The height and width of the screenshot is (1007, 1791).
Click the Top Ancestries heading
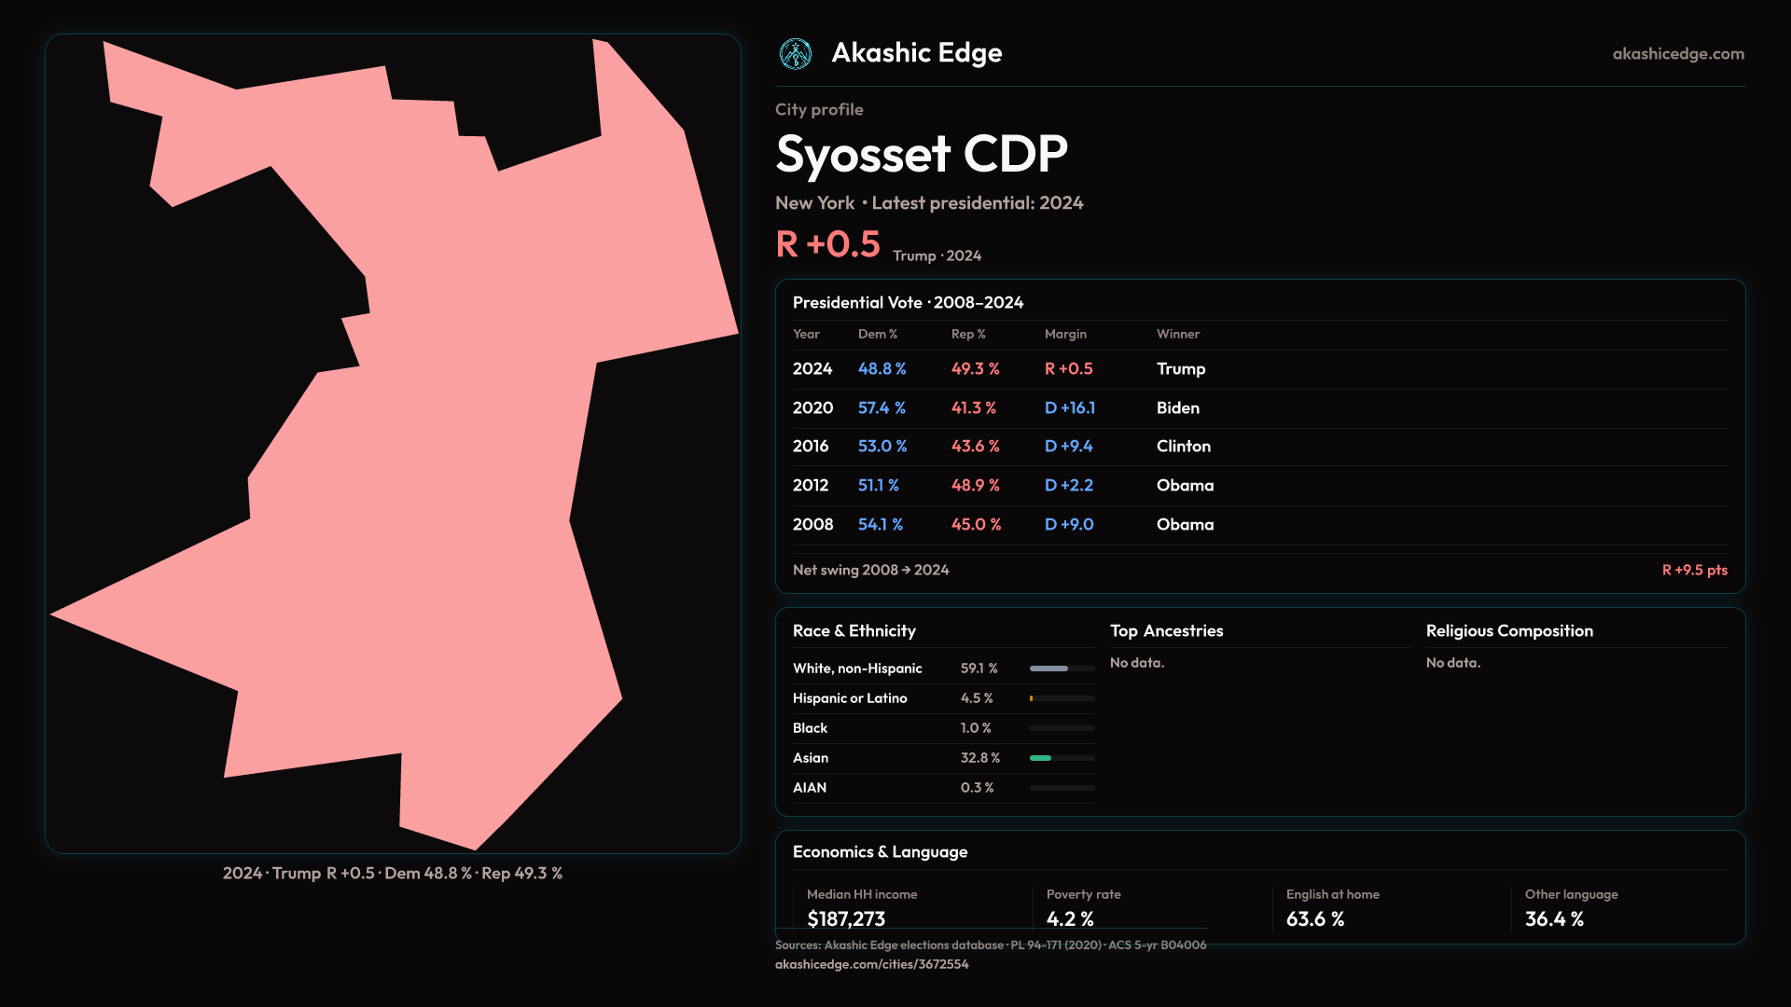click(1166, 631)
